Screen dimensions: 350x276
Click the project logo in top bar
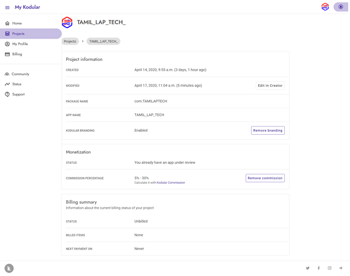[x=325, y=7]
